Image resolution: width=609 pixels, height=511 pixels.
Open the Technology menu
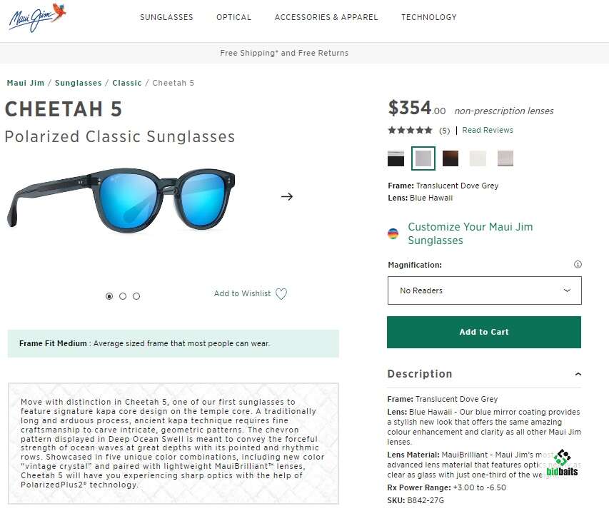click(x=428, y=17)
